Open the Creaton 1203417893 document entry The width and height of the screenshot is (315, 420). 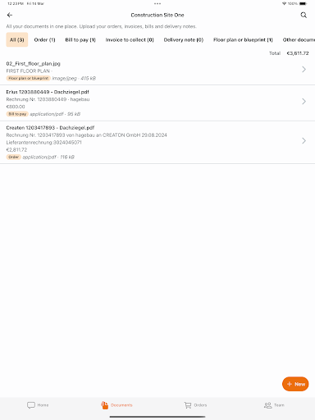pyautogui.click(x=157, y=142)
